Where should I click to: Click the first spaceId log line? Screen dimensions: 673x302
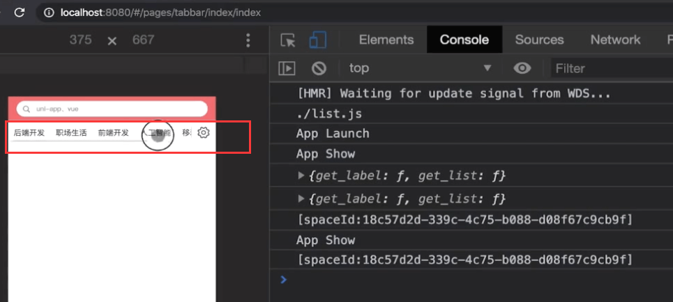465,220
